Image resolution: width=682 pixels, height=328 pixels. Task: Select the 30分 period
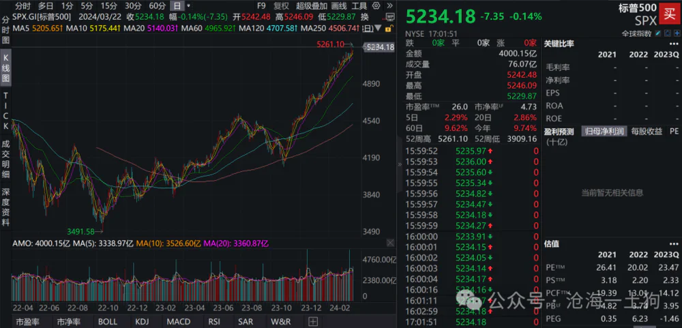(x=133, y=6)
